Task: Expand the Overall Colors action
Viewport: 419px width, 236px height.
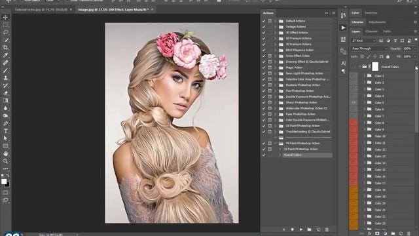Action: click(280, 155)
